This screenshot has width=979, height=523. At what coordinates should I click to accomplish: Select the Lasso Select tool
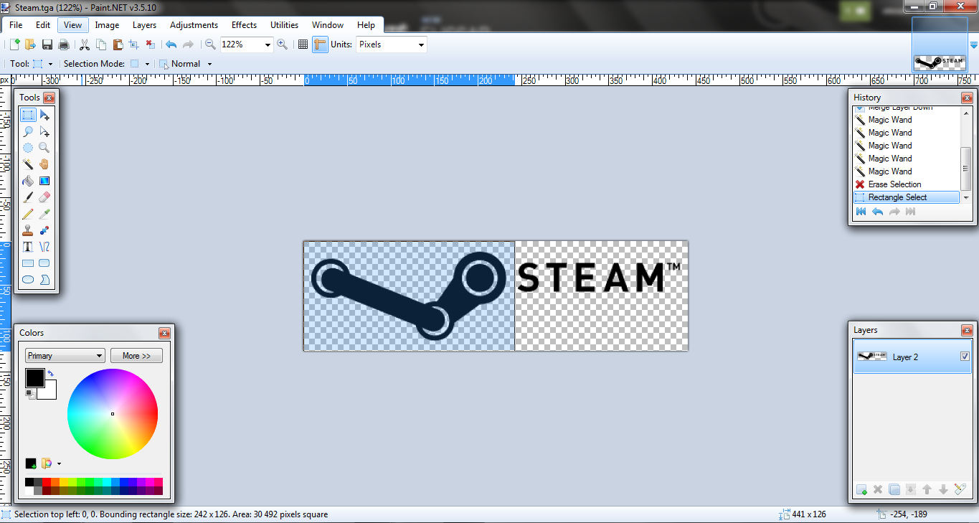[x=28, y=131]
